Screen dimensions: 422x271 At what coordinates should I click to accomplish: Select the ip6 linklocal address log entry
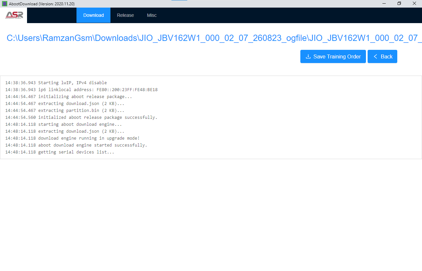98,90
